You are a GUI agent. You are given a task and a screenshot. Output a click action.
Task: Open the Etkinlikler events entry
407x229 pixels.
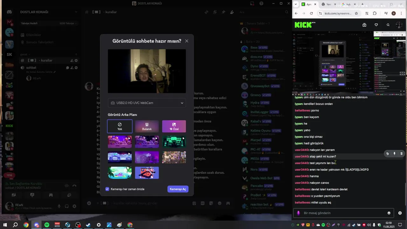[34, 35]
